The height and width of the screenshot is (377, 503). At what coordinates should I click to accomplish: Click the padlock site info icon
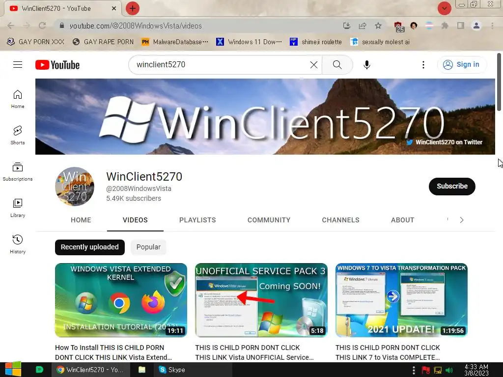click(62, 26)
